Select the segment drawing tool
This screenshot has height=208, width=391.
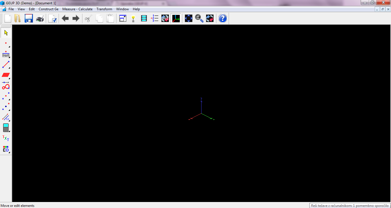click(5, 64)
